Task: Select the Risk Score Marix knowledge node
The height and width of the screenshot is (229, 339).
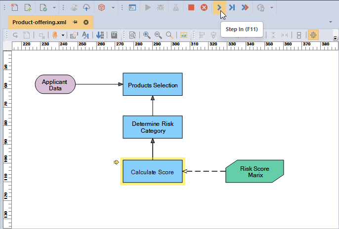Action: pos(254,171)
